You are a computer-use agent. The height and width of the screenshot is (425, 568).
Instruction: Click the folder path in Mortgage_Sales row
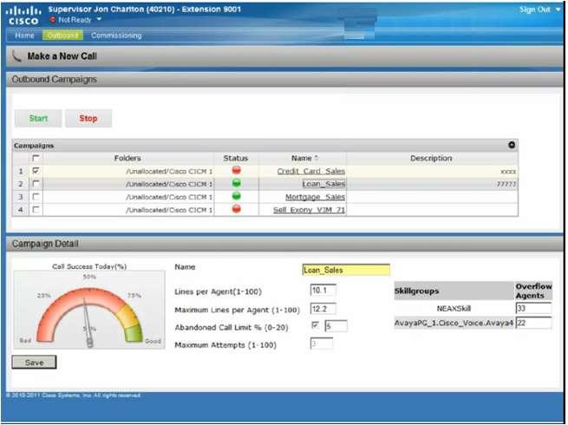(x=169, y=197)
